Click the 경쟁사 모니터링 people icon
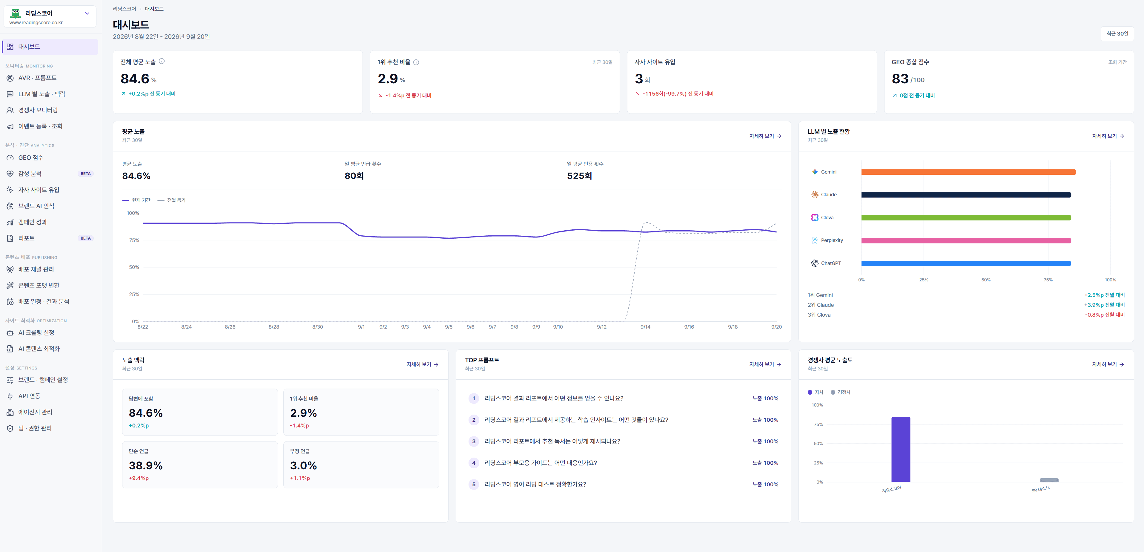 click(10, 110)
